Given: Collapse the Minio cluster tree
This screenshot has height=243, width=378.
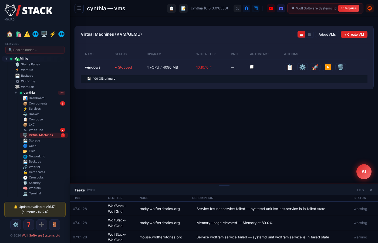Looking at the screenshot, I should point(6,59).
